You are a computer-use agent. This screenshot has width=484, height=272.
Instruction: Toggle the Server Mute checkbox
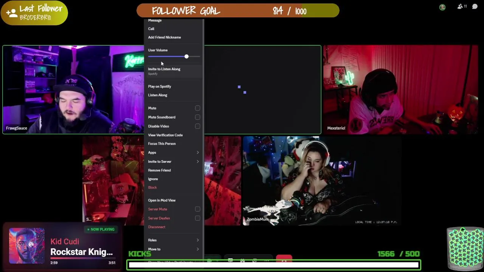pyautogui.click(x=197, y=209)
